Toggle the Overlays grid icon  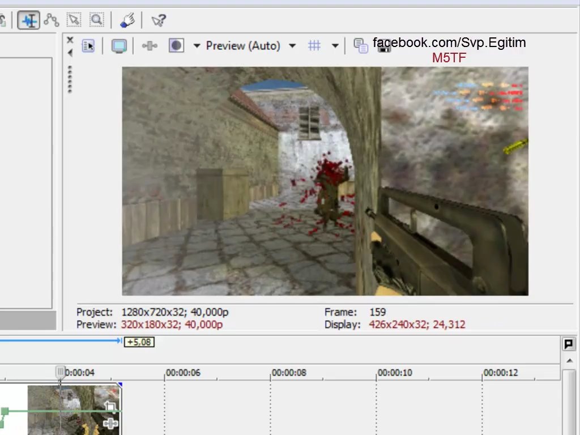(314, 45)
